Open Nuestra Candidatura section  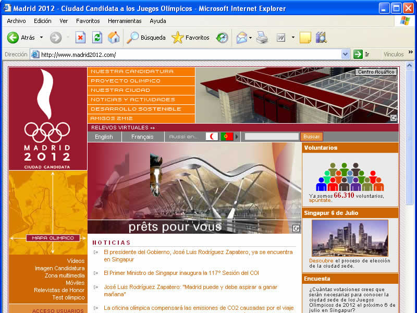141,71
